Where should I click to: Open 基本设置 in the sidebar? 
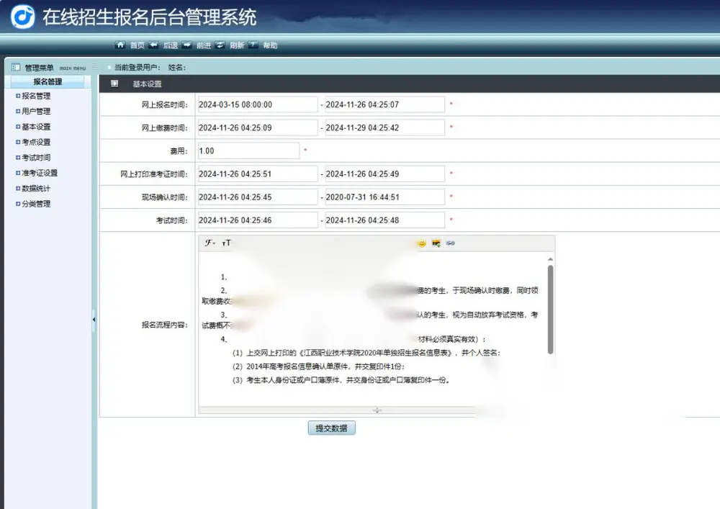(36, 127)
